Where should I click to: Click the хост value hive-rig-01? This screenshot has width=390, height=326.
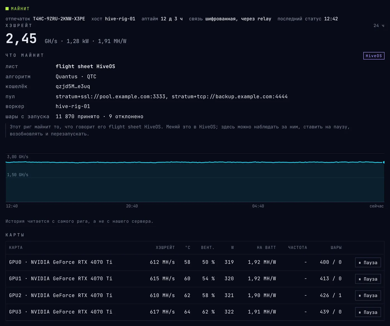tap(120, 19)
